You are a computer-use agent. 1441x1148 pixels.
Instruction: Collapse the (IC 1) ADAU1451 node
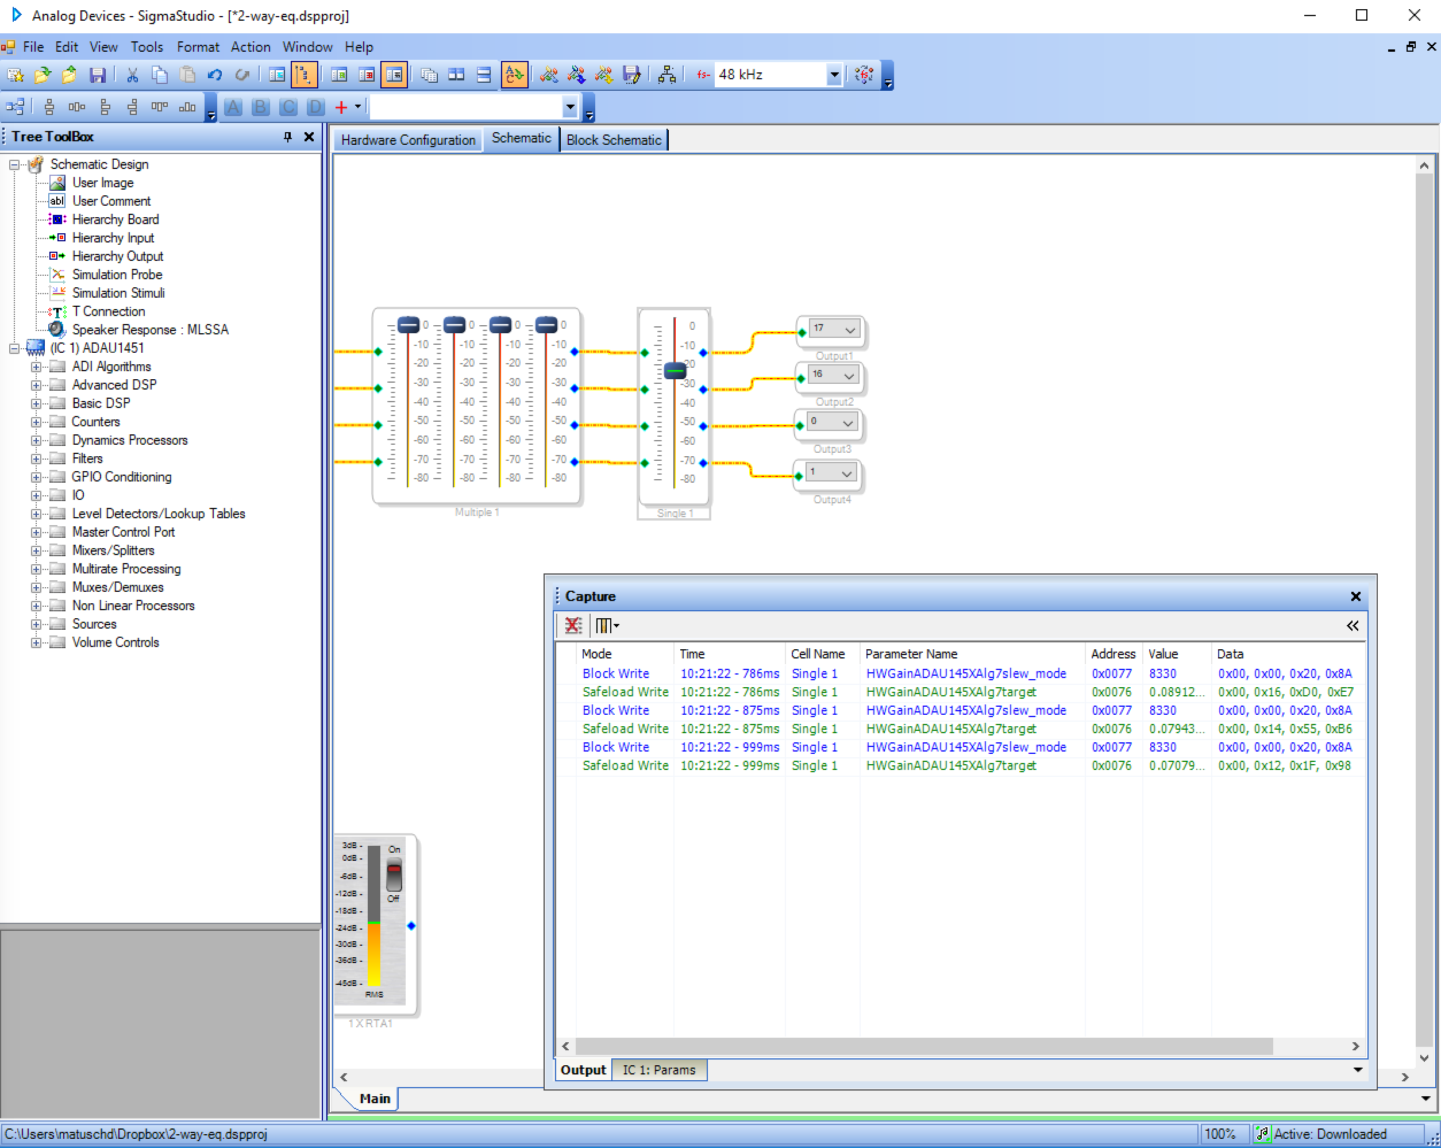pyautogui.click(x=14, y=348)
